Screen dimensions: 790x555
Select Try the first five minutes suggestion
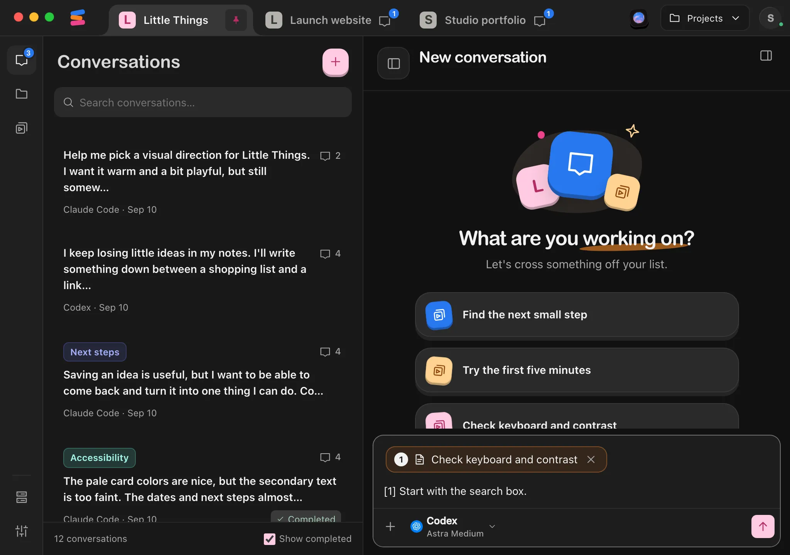(x=577, y=370)
